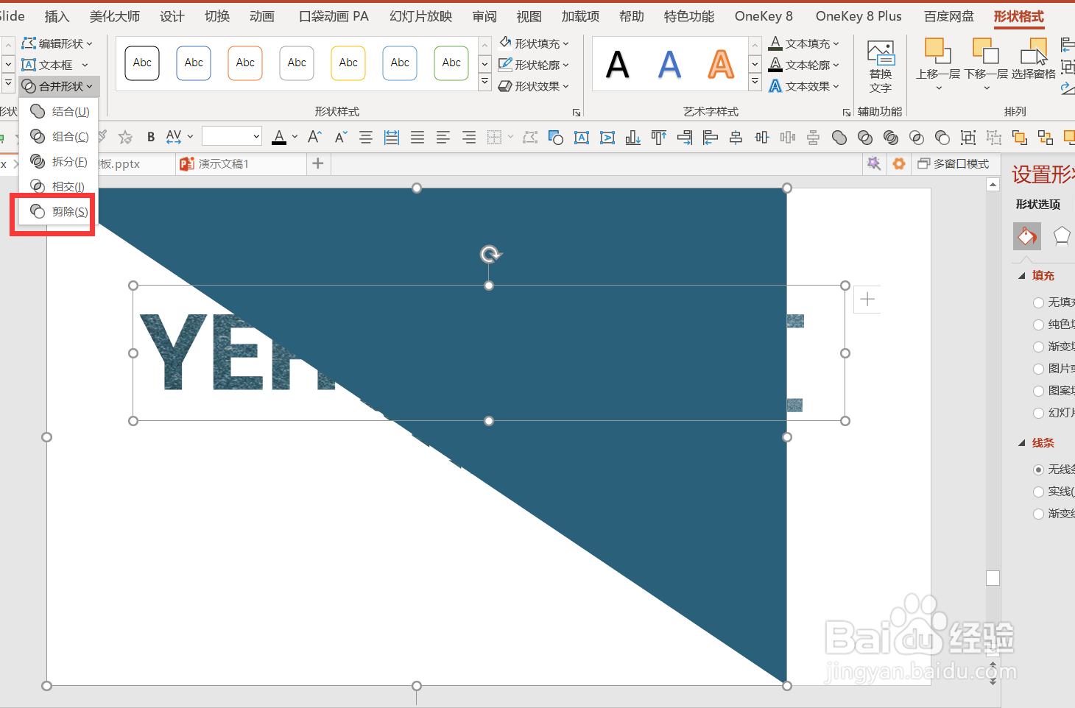Click the decrease font size icon
Screen dimensions: 1075x708
pos(340,137)
